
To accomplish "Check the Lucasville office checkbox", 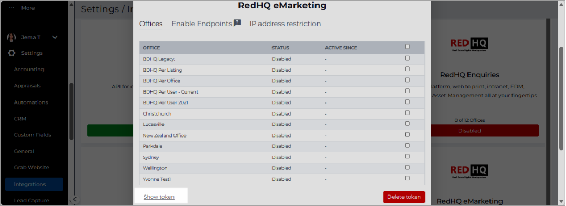I will (407, 123).
